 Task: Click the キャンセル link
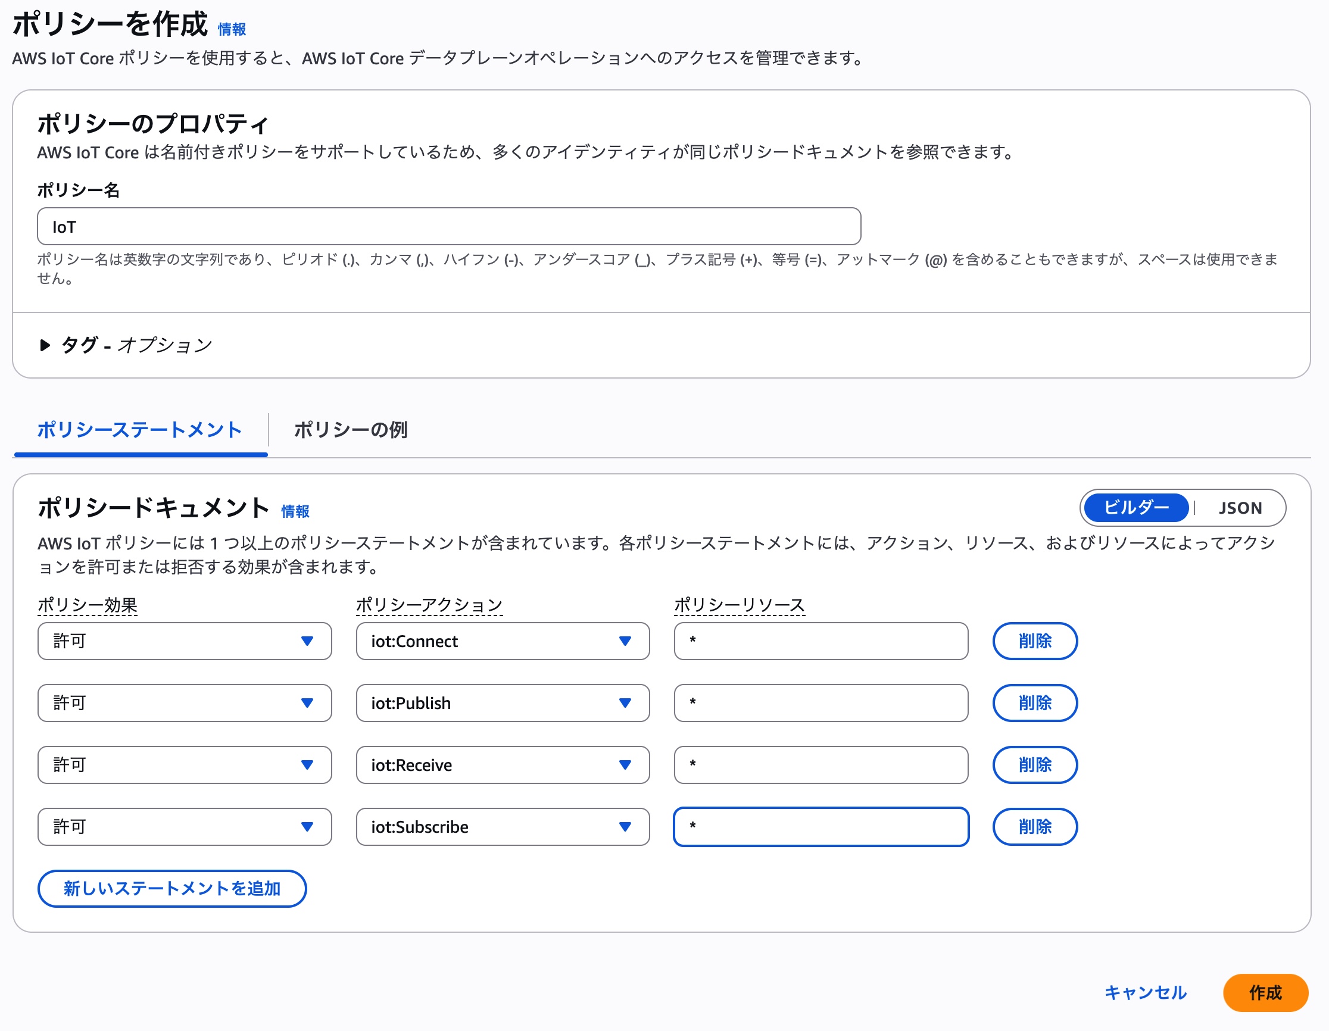[x=1145, y=993]
